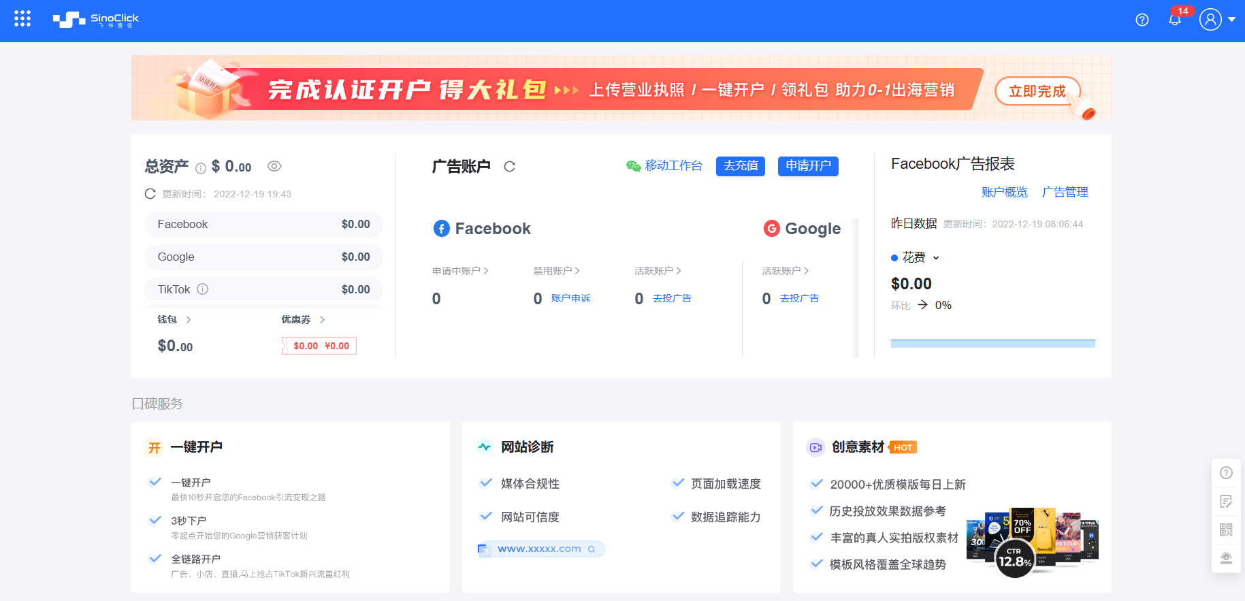Open Google 活跃账户 link
The width and height of the screenshot is (1245, 601).
click(785, 271)
